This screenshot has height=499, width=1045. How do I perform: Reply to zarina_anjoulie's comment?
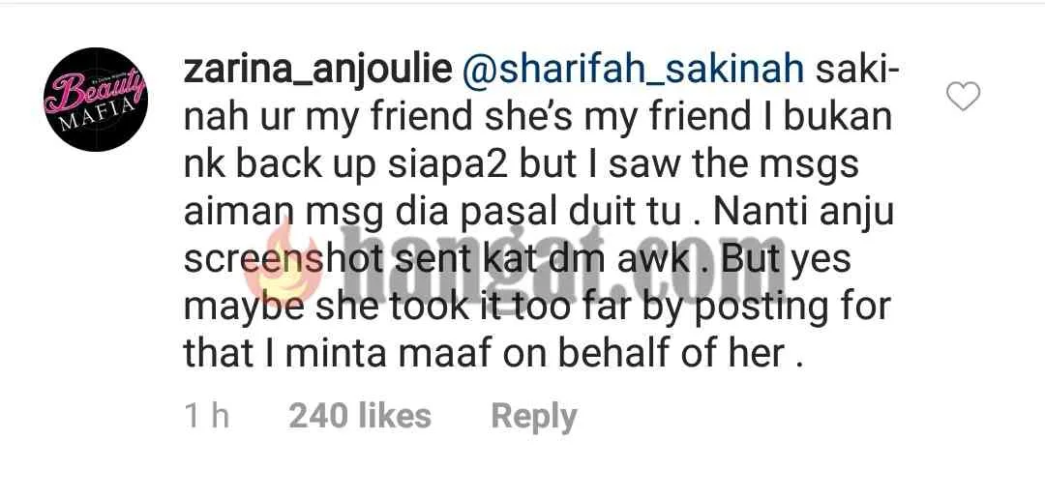pos(534,417)
